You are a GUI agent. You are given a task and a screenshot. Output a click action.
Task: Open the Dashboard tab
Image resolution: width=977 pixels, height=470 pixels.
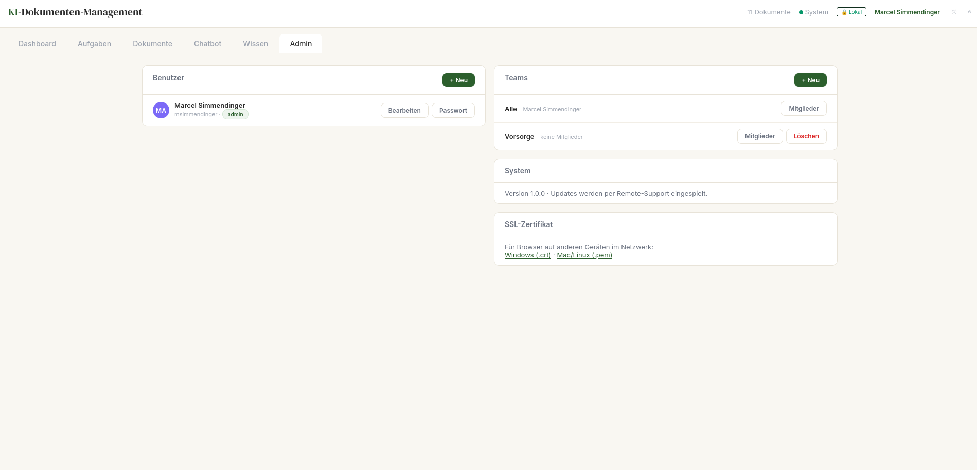[37, 44]
